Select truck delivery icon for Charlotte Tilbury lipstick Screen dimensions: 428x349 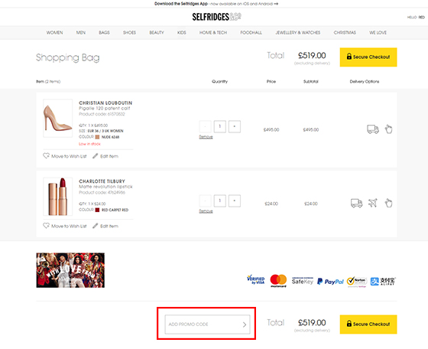[x=356, y=203]
